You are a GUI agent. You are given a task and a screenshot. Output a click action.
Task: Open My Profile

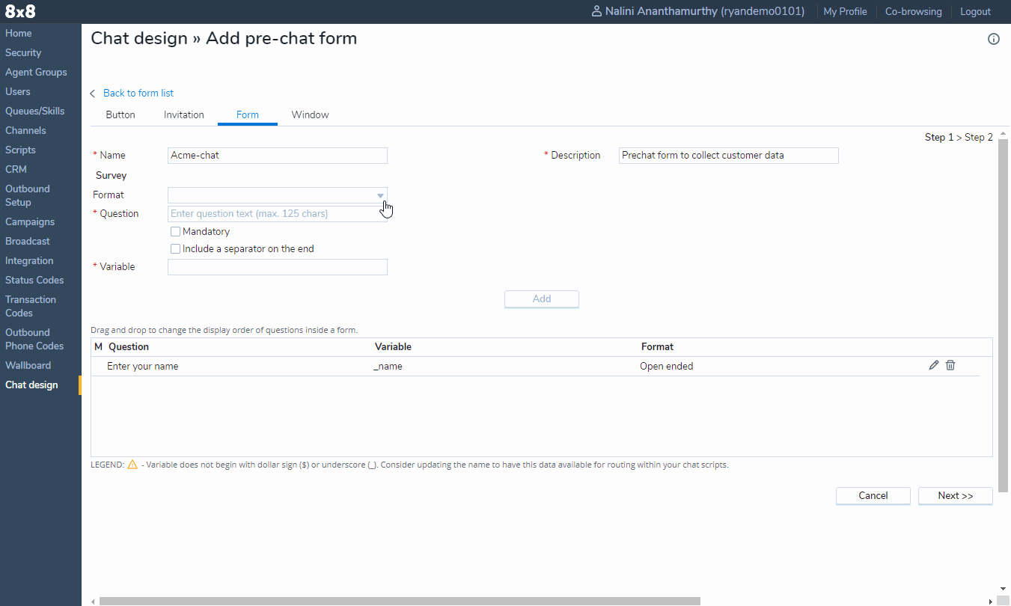[845, 11]
